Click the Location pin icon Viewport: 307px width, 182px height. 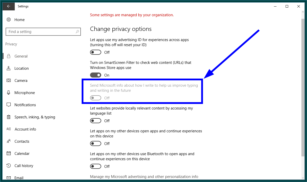pyautogui.click(x=9, y=68)
